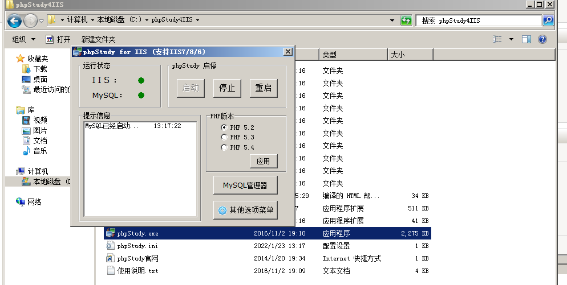Click the 搜索 phpStudy4IIS search field
Screen dimensions: 567x285
[x=479, y=20]
